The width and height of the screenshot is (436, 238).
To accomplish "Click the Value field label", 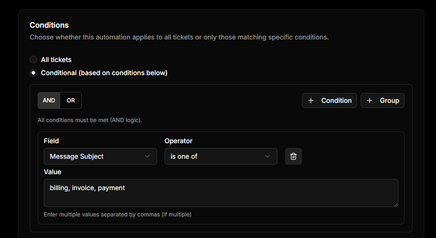I will coord(52,172).
